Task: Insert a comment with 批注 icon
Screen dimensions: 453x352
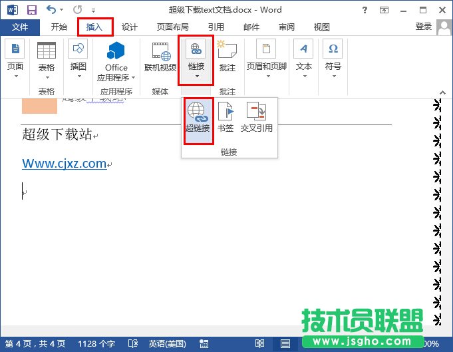Action: (x=227, y=57)
